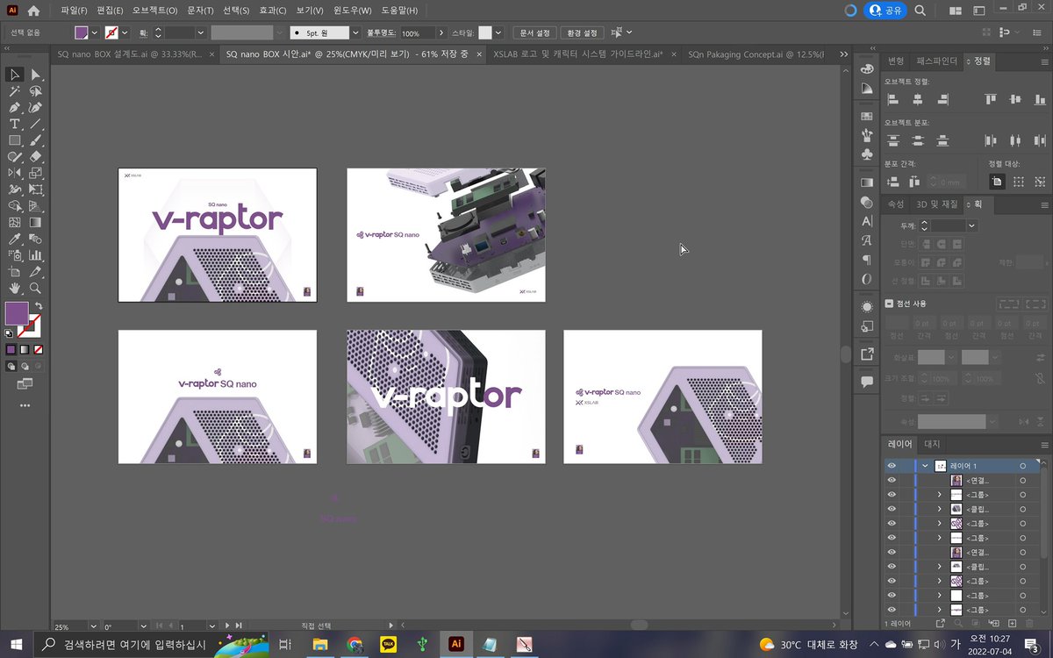Click the Windows Start button
1053x658 pixels.
point(17,644)
